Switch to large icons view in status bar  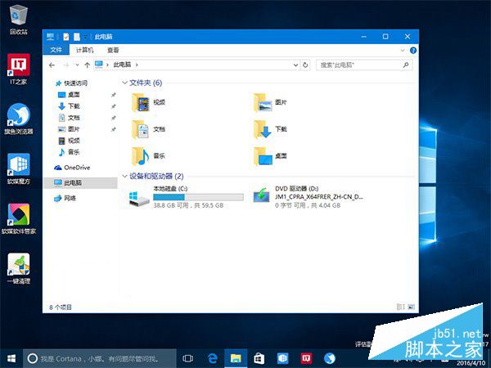(x=411, y=307)
